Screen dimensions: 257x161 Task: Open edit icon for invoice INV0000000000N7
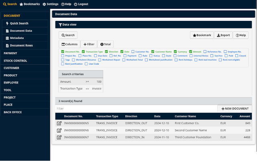tap(59, 137)
